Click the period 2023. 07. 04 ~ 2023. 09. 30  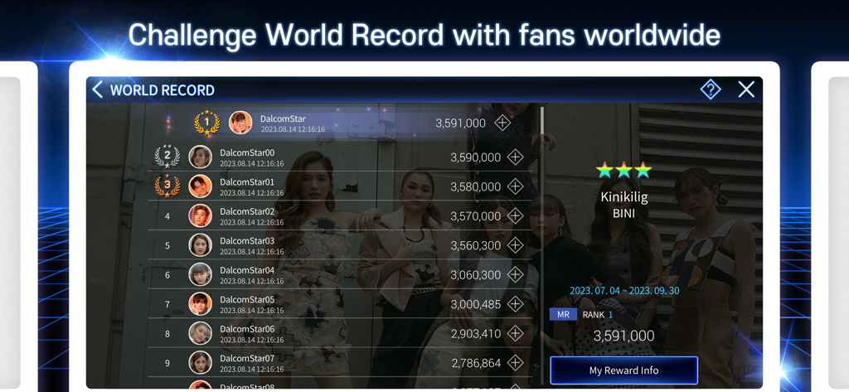pos(624,291)
